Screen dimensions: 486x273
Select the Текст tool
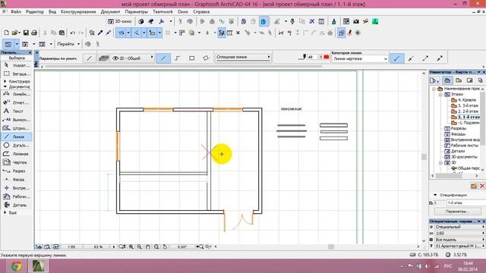[x=17, y=111]
